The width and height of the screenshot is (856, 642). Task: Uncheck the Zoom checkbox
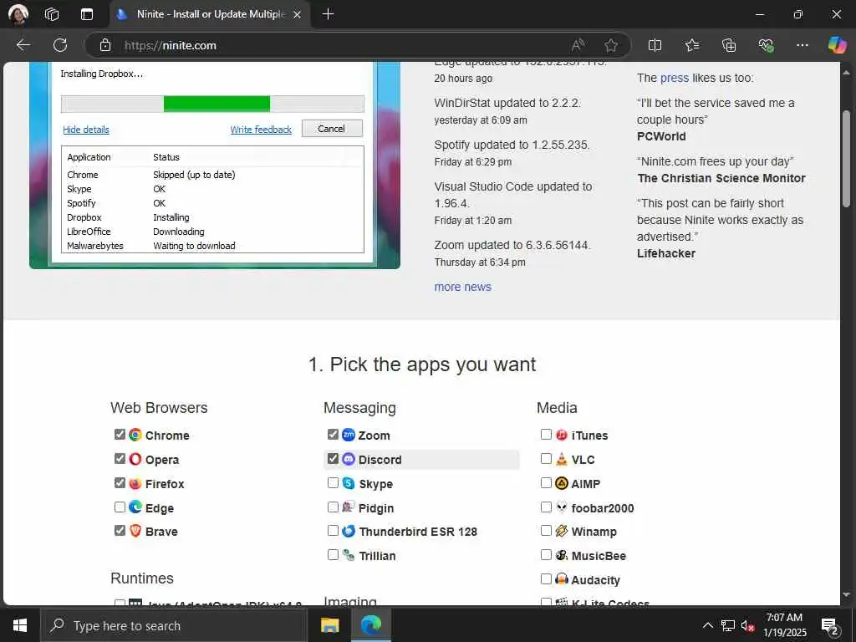(333, 434)
